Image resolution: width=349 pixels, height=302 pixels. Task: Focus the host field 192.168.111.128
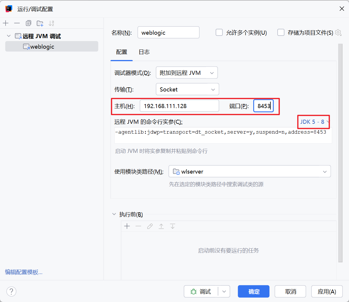tap(179, 106)
